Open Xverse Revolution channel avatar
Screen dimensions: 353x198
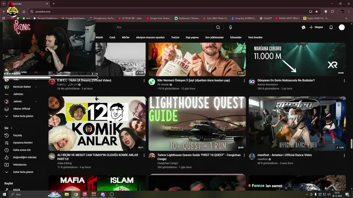point(252,82)
